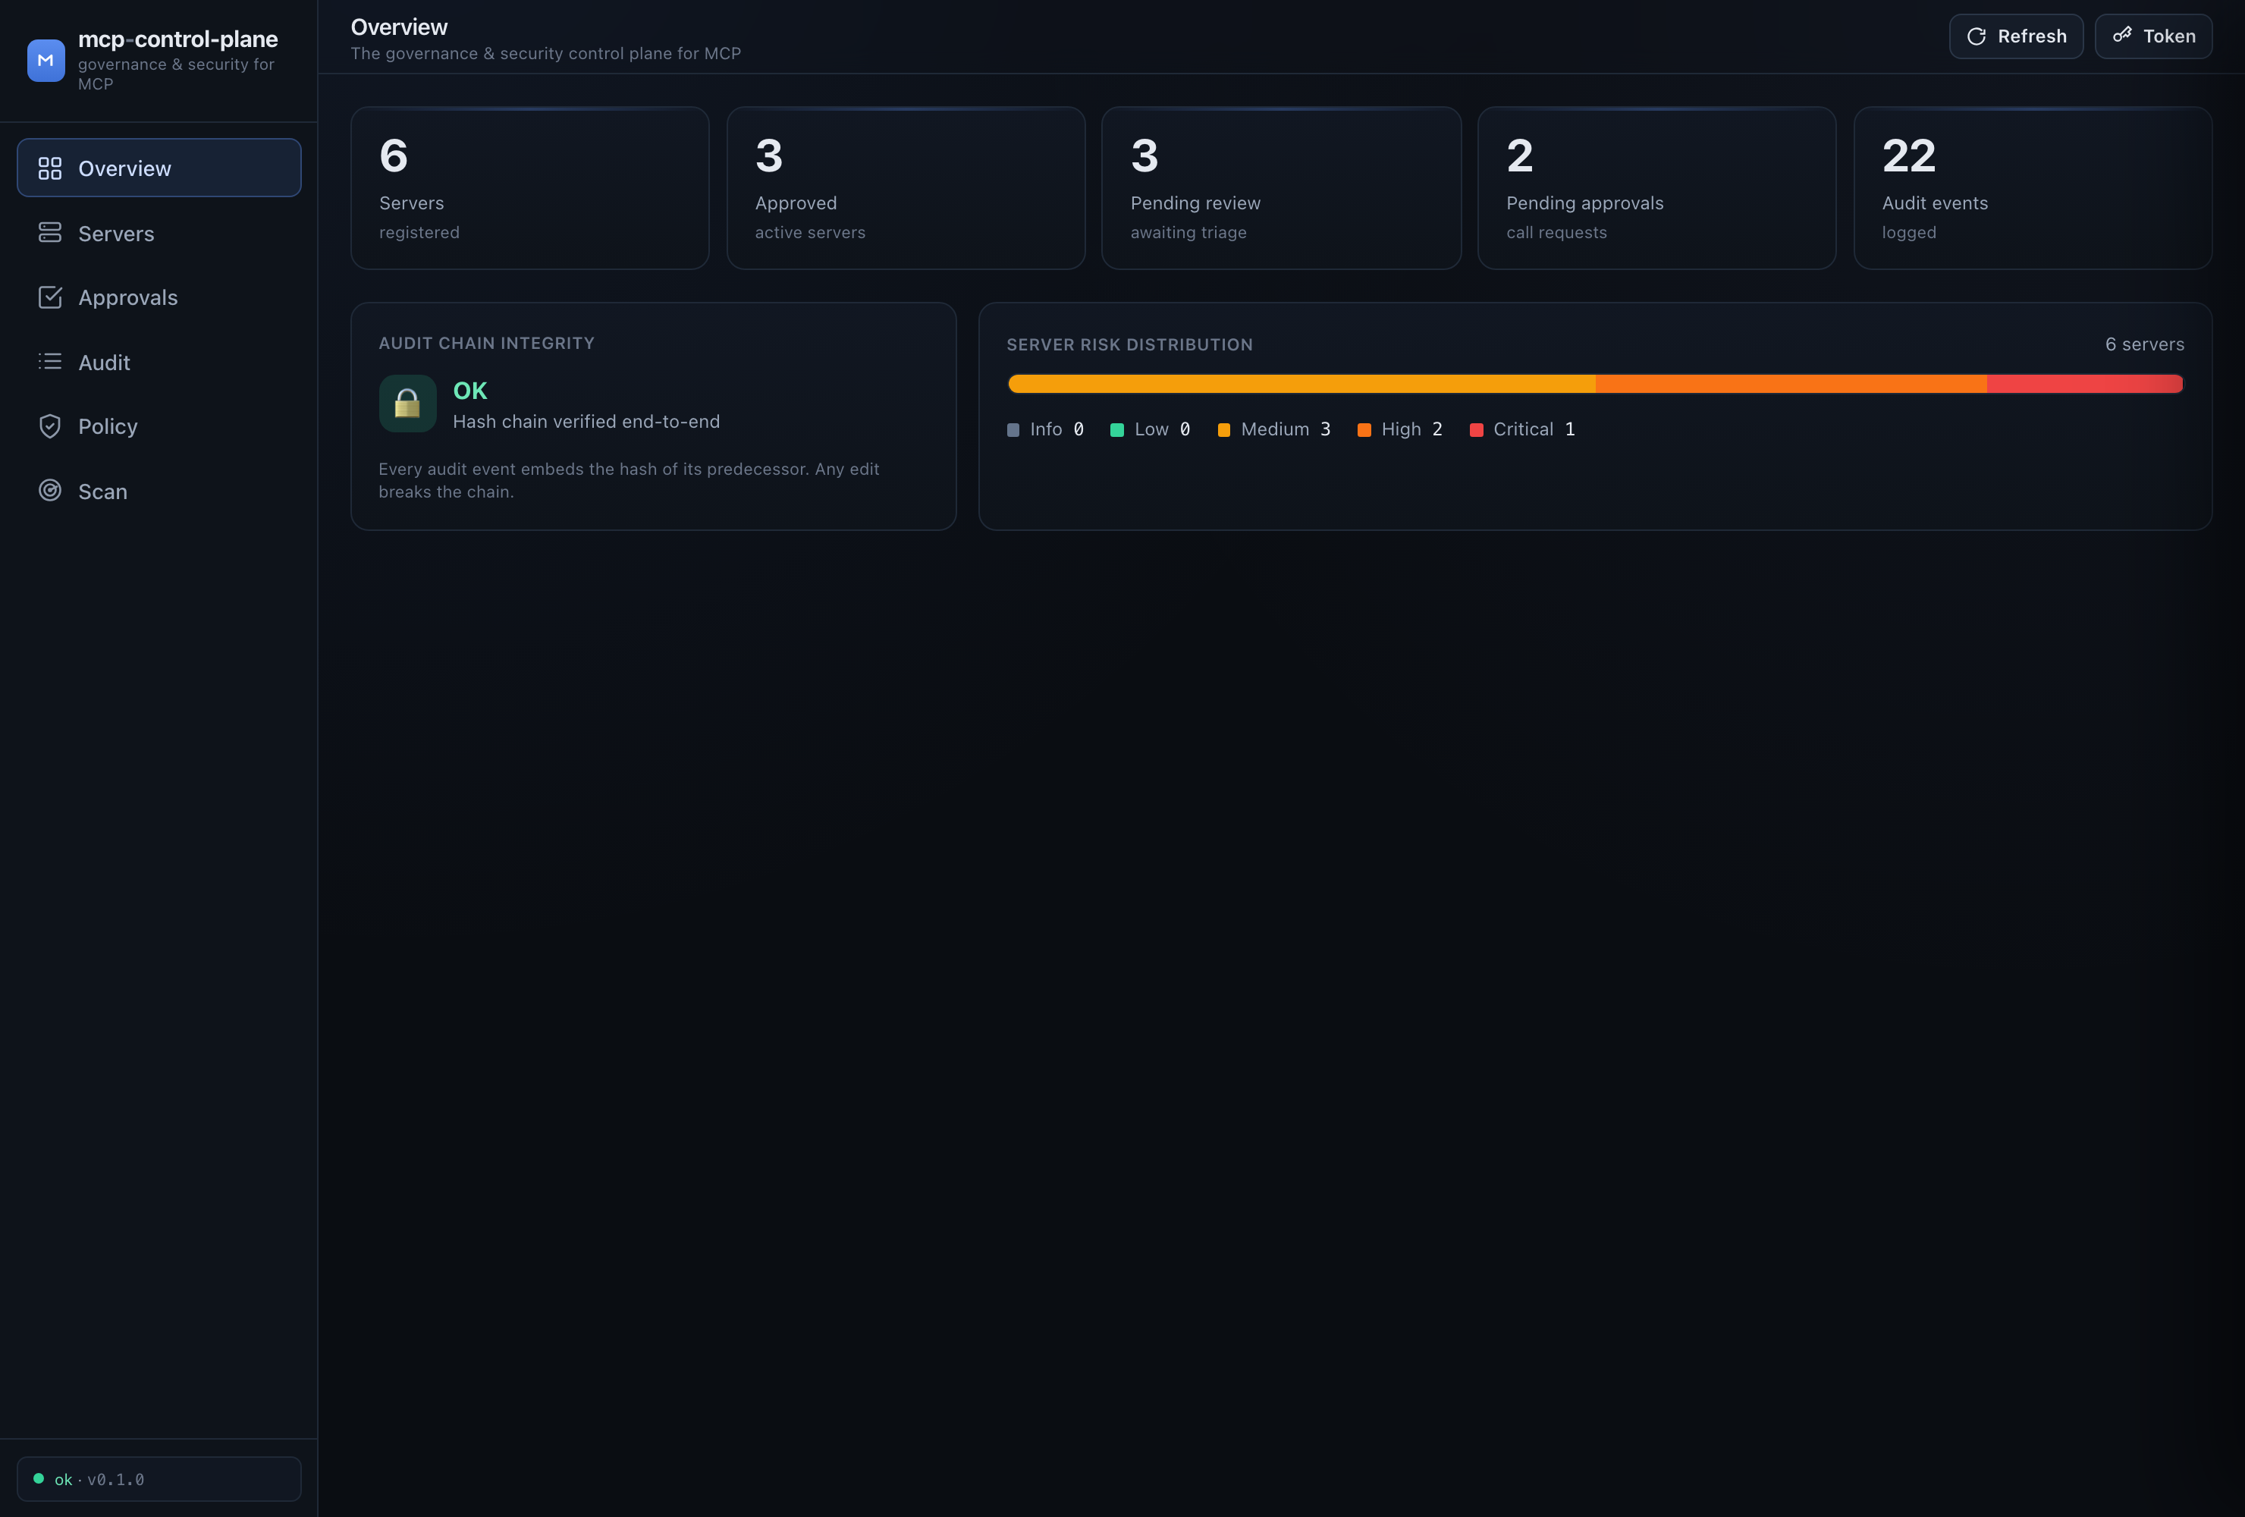The image size is (2245, 1517).
Task: Open the Policy section label
Action: pos(108,426)
